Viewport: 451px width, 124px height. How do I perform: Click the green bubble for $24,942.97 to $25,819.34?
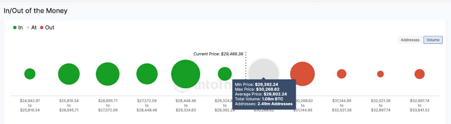[30, 74]
